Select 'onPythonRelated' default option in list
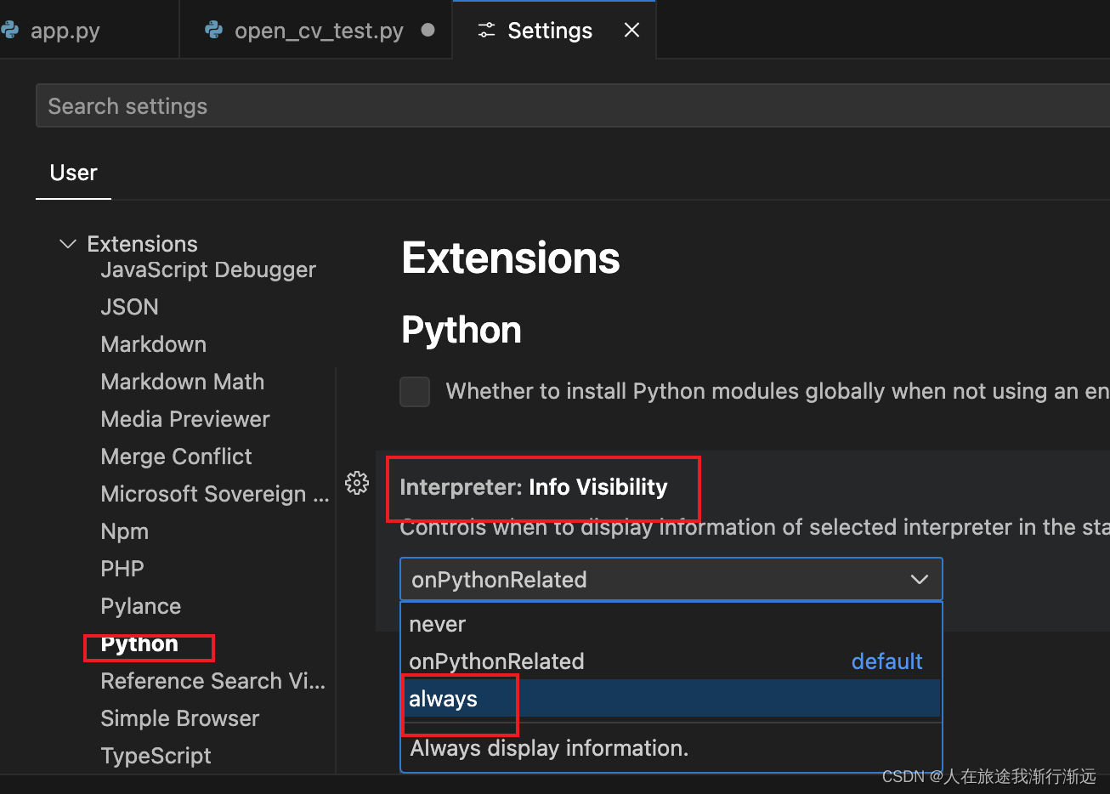This screenshot has width=1110, height=794. pyautogui.click(x=671, y=661)
